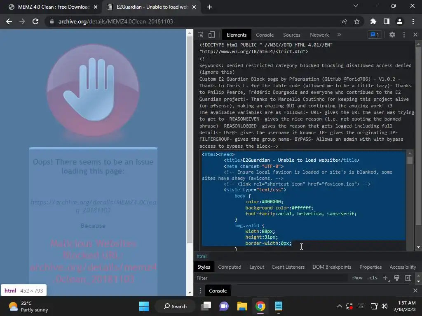Viewport: 422px width, 316px height.
Task: Open Chrome's three-dot main menu
Action: tap(413, 21)
